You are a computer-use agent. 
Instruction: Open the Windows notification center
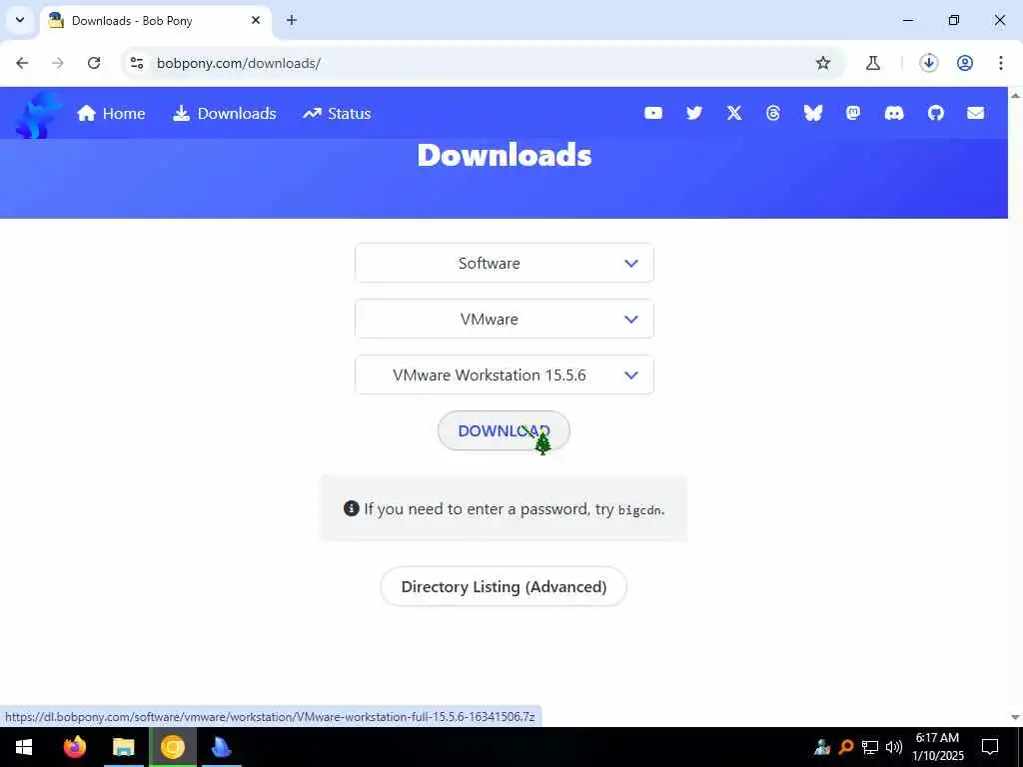pyautogui.click(x=990, y=747)
